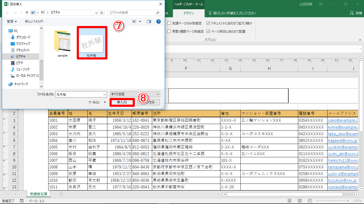Zoom out with the minus button

(x=317, y=201)
